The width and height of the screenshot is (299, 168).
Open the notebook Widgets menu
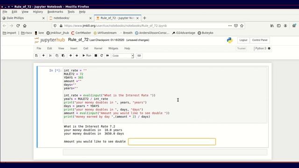point(113,49)
